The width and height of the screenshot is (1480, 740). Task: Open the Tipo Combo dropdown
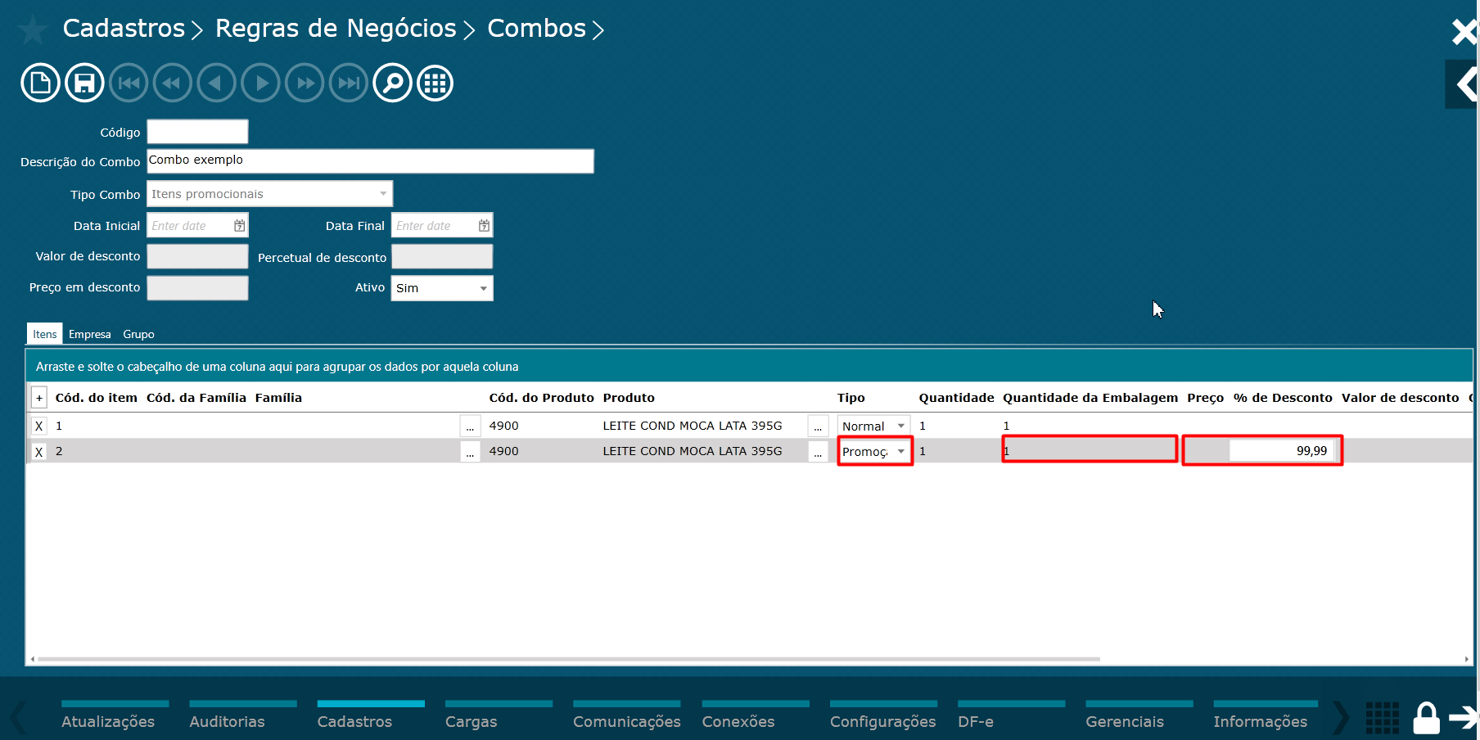tap(269, 194)
